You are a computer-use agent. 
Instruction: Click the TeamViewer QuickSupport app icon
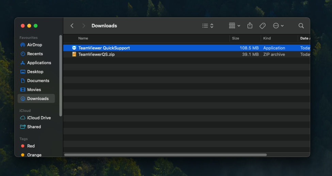74,48
